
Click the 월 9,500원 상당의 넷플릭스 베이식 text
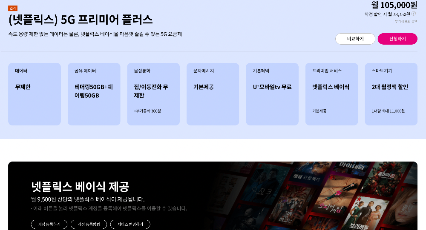[x=88, y=199]
